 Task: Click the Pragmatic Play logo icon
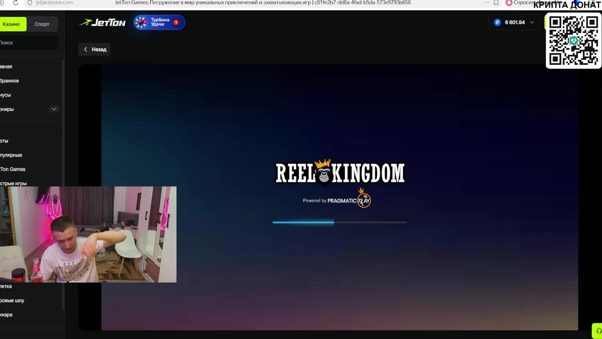(x=364, y=198)
